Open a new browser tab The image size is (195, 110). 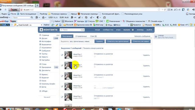pyautogui.click(x=37, y=5)
